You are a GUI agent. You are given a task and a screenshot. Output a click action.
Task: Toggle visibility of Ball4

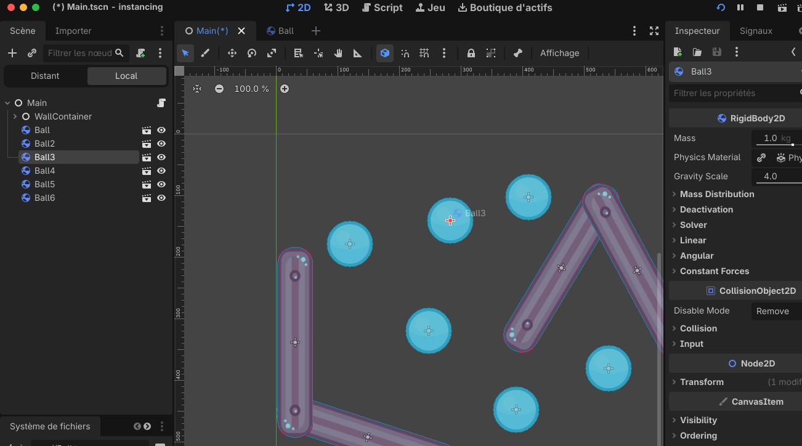pyautogui.click(x=161, y=171)
